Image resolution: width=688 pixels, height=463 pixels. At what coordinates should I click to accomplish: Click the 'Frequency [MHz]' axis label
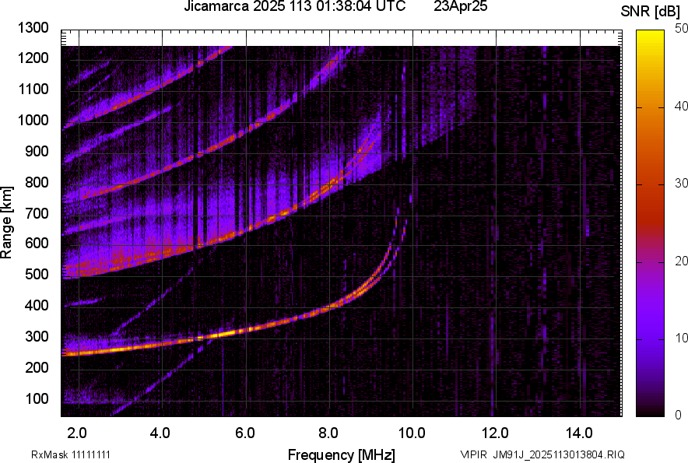(x=342, y=454)
